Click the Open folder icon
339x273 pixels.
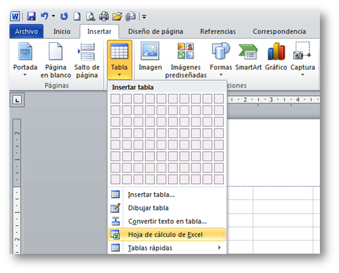[x=117, y=17]
